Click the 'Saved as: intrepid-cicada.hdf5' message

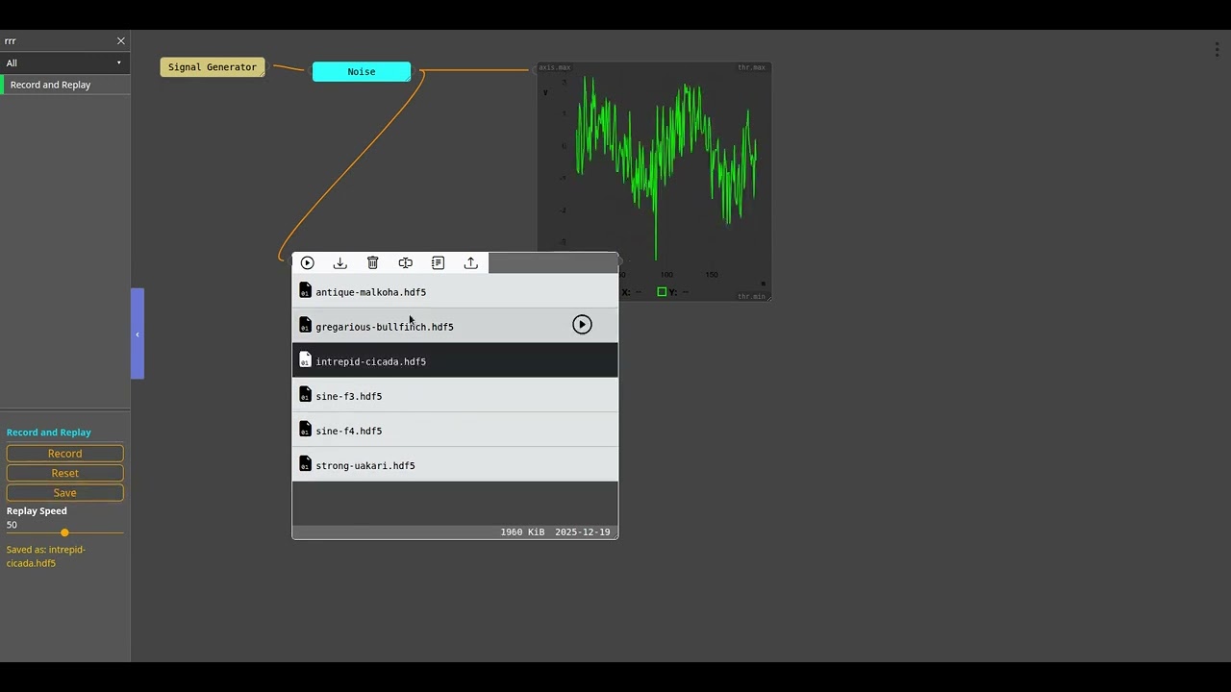click(x=46, y=556)
